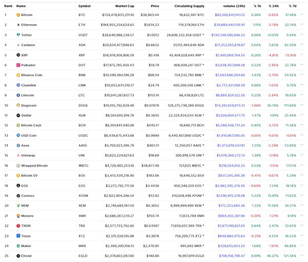The image size is (308, 262).
Task: Click the Litecoin logo icon
Action: click(x=18, y=95)
